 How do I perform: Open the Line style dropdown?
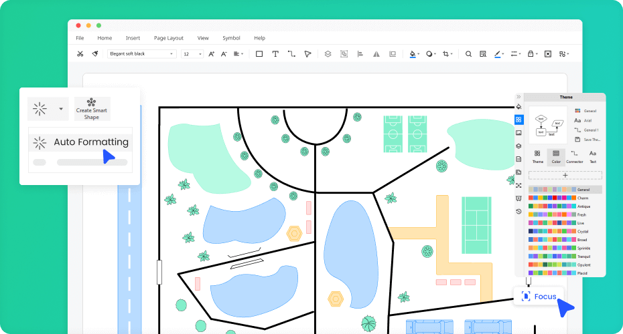[x=516, y=54]
